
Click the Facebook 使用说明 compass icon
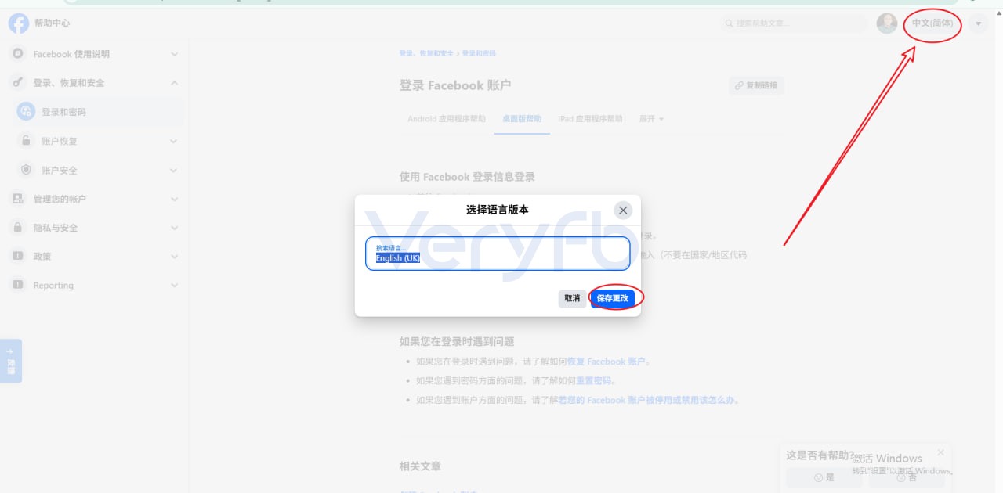click(x=17, y=54)
